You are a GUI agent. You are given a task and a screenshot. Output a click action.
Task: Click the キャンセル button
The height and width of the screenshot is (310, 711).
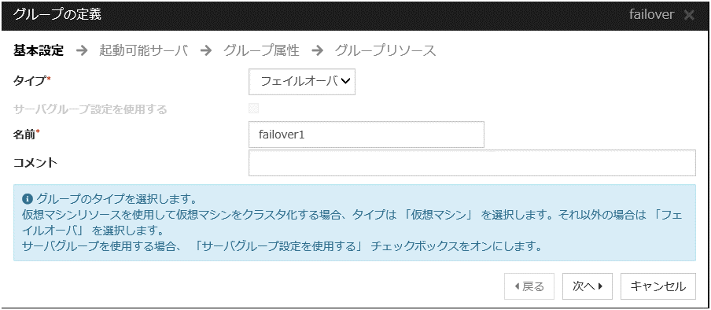pos(658,286)
